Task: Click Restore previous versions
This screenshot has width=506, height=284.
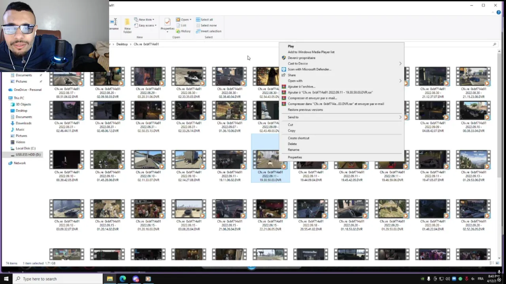Action: tap(341, 110)
